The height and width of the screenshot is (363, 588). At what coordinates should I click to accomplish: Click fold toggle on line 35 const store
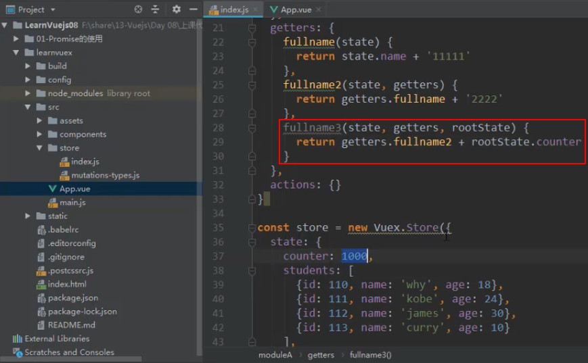point(252,228)
